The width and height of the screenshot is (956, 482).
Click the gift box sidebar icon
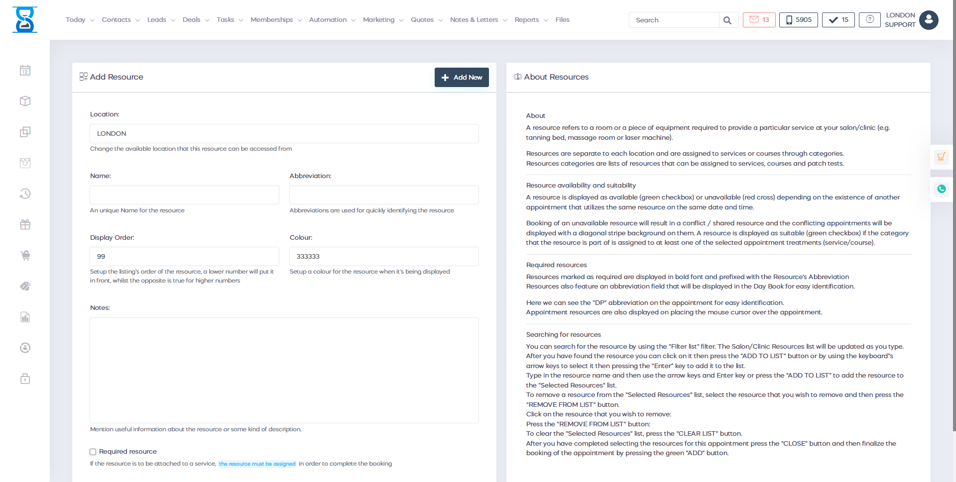[25, 225]
